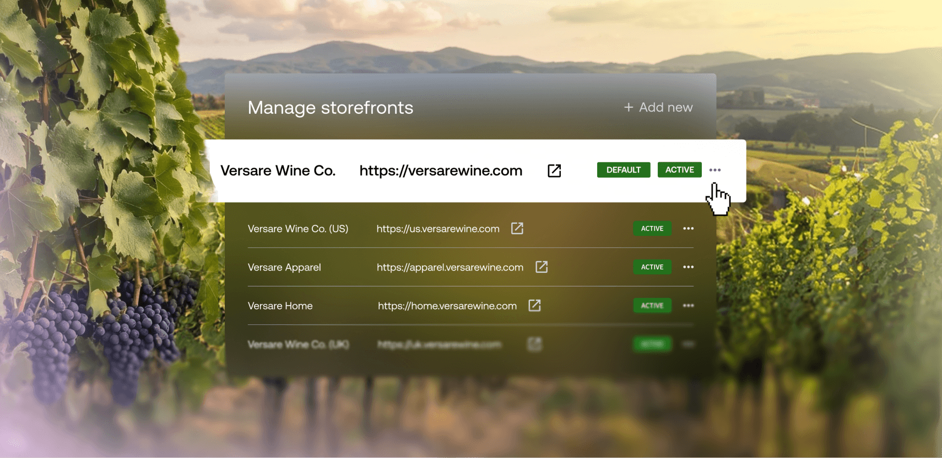Open versarewine.com external link icon

tap(554, 170)
